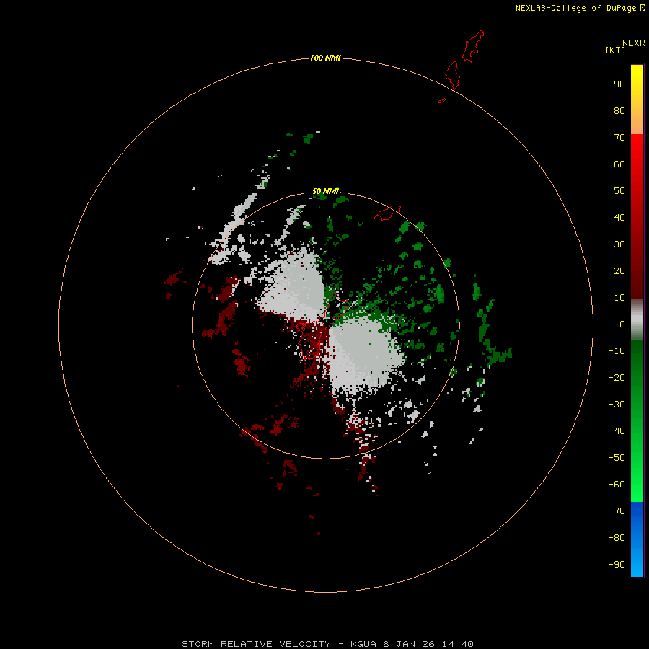Click the "90" scale value label
This screenshot has height=649, width=649.
619,84
